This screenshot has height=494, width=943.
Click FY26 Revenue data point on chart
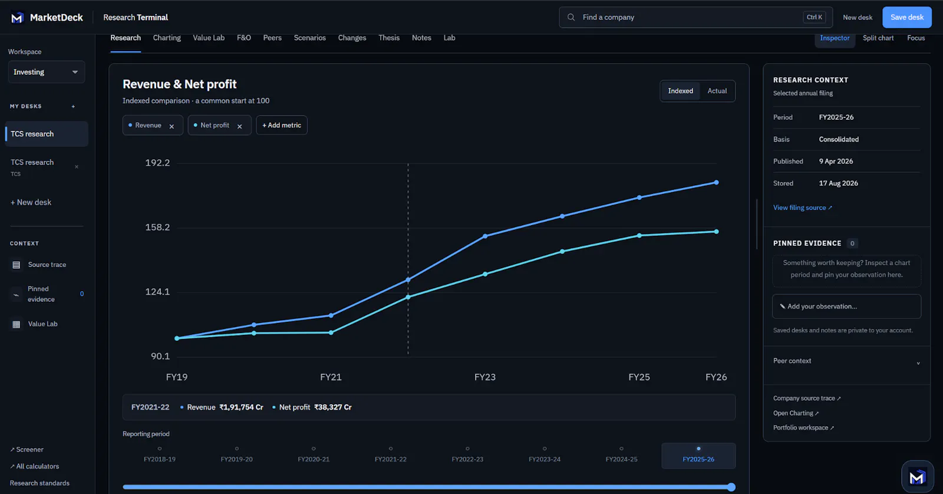716,183
